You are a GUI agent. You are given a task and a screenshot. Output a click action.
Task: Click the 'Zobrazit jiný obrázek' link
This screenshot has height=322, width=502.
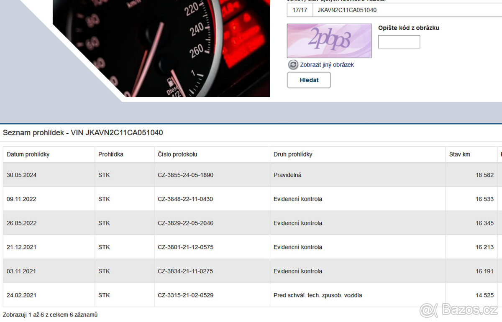[x=327, y=65]
